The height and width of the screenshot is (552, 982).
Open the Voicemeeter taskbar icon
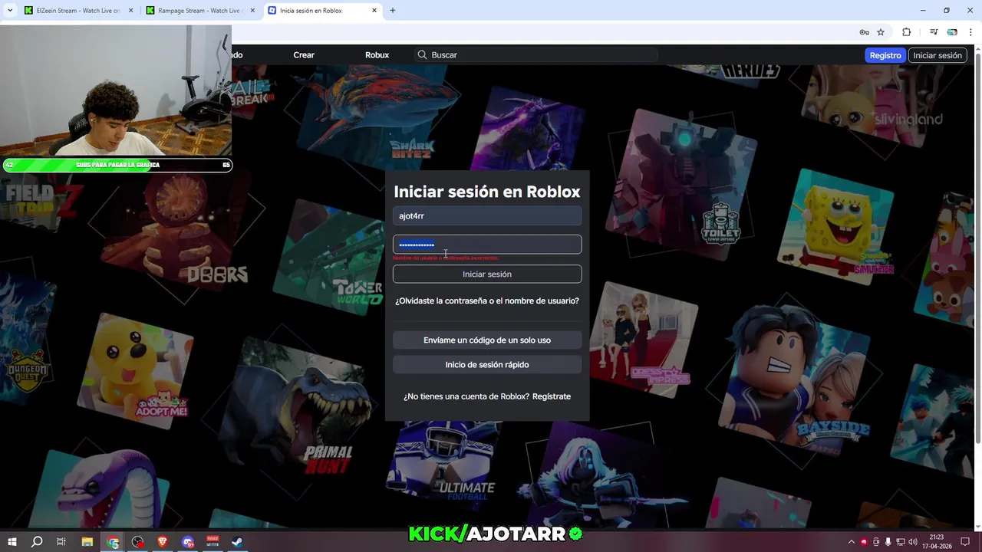(x=213, y=541)
